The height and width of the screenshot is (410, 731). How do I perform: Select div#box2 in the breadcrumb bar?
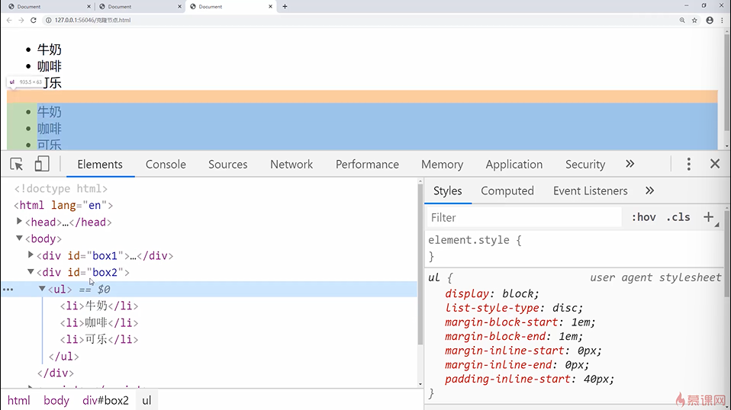(x=105, y=400)
